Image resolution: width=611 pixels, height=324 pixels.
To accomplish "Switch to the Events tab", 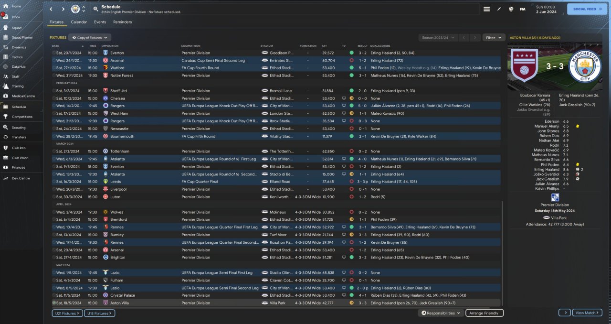I will [x=100, y=22].
